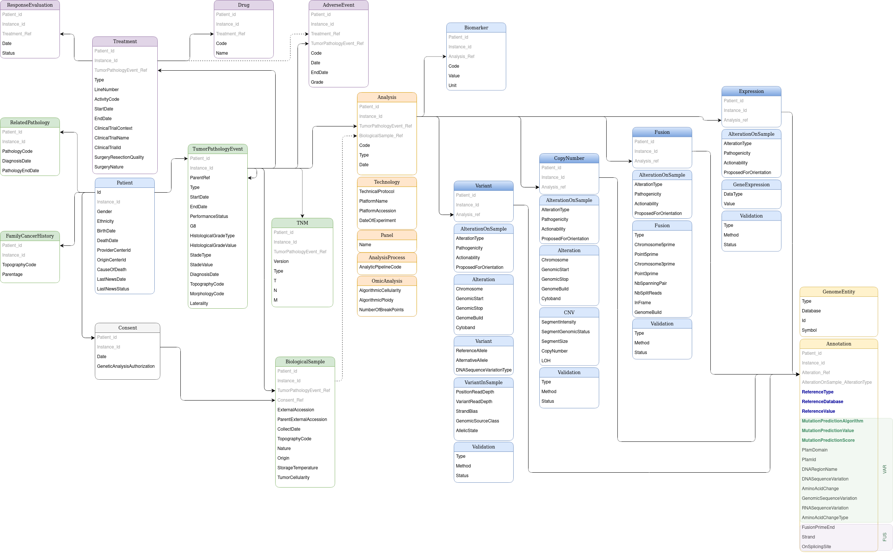Viewport: 893px width, 553px height.
Task: Select the AdverseEvent entity header
Action: 338,5
